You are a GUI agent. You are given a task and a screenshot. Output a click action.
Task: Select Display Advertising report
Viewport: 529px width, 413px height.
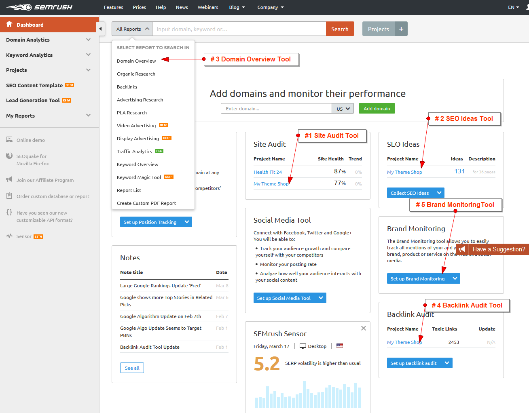pyautogui.click(x=138, y=139)
